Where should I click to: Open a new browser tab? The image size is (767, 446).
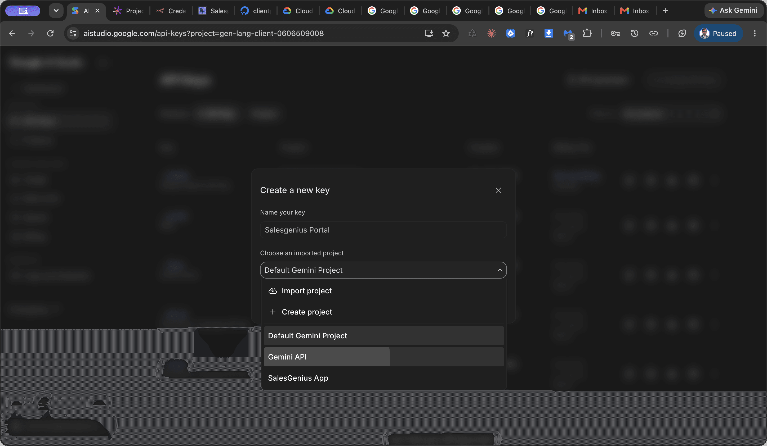point(665,11)
